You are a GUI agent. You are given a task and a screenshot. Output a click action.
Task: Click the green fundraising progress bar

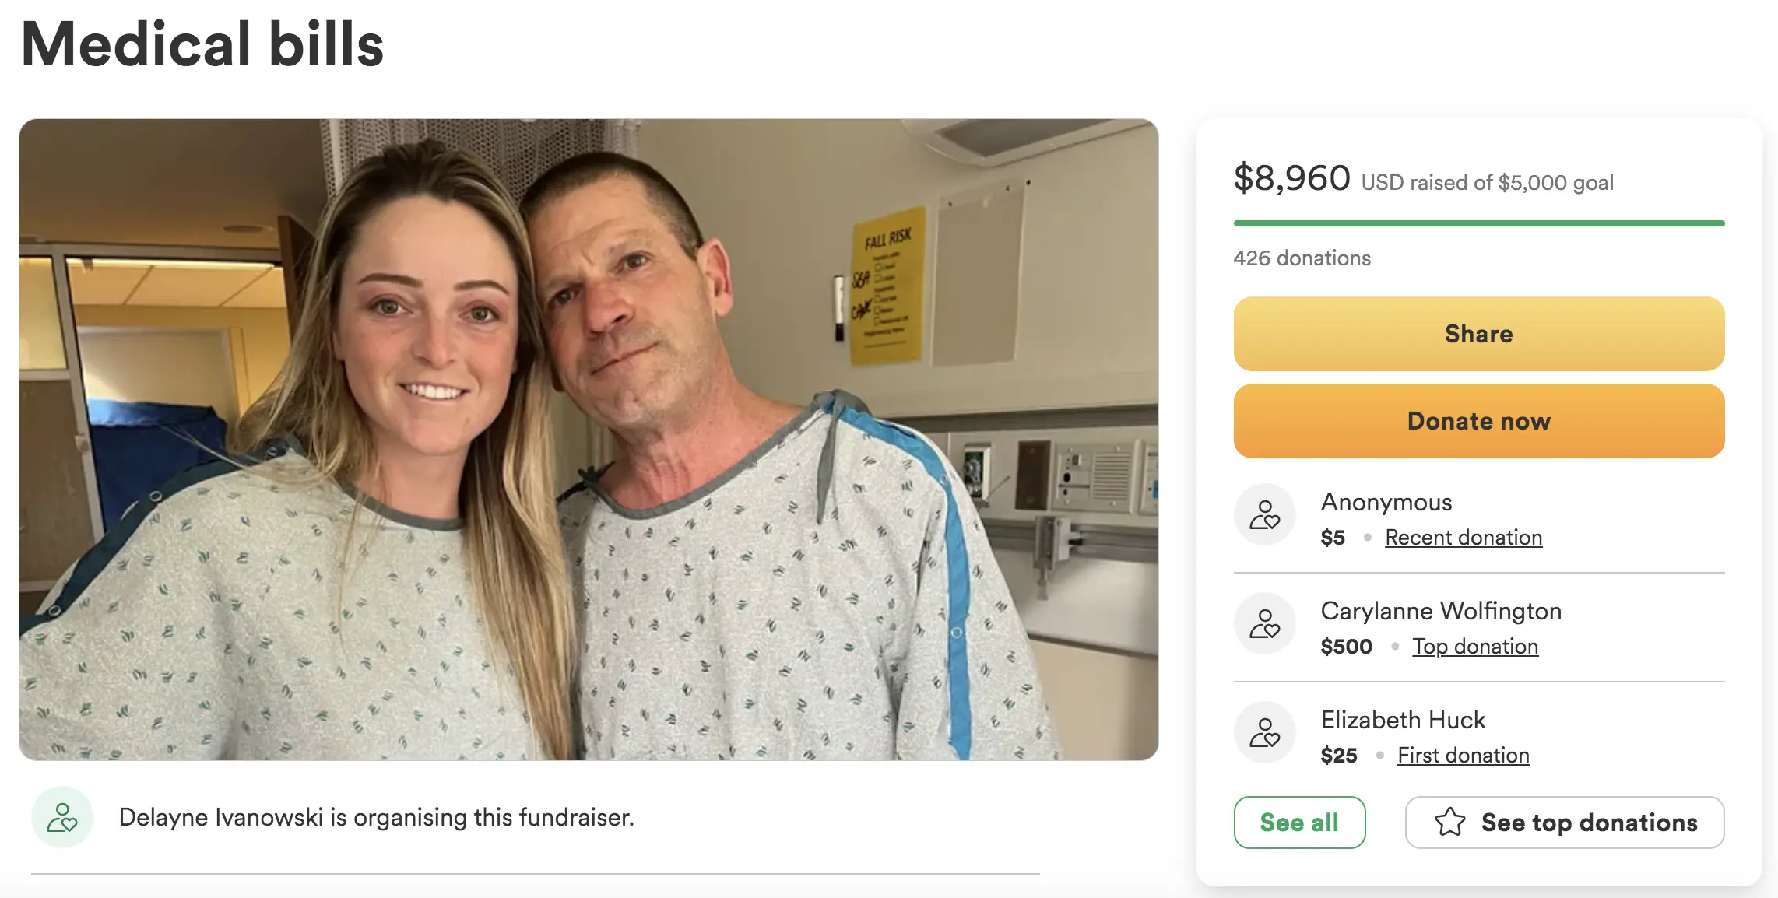point(1479,223)
